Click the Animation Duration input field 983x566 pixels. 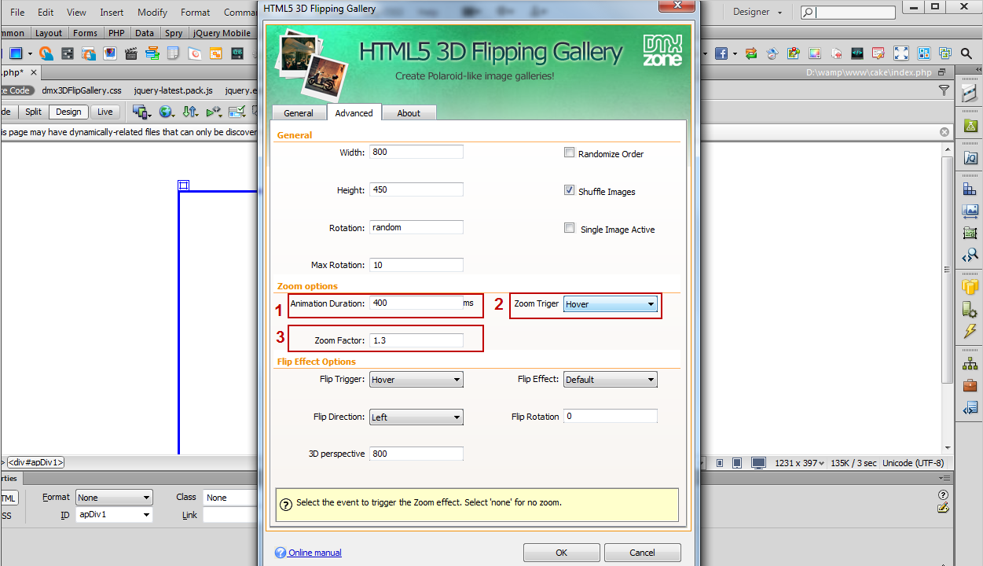(416, 303)
